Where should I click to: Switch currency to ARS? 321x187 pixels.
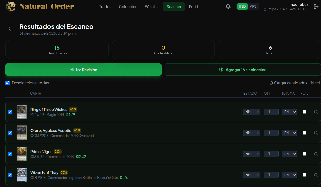(253, 6)
